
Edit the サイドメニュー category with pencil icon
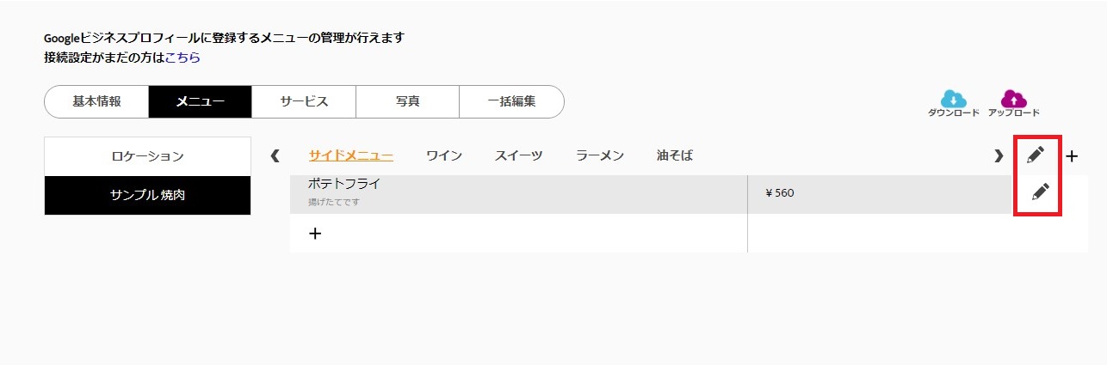pos(1036,155)
